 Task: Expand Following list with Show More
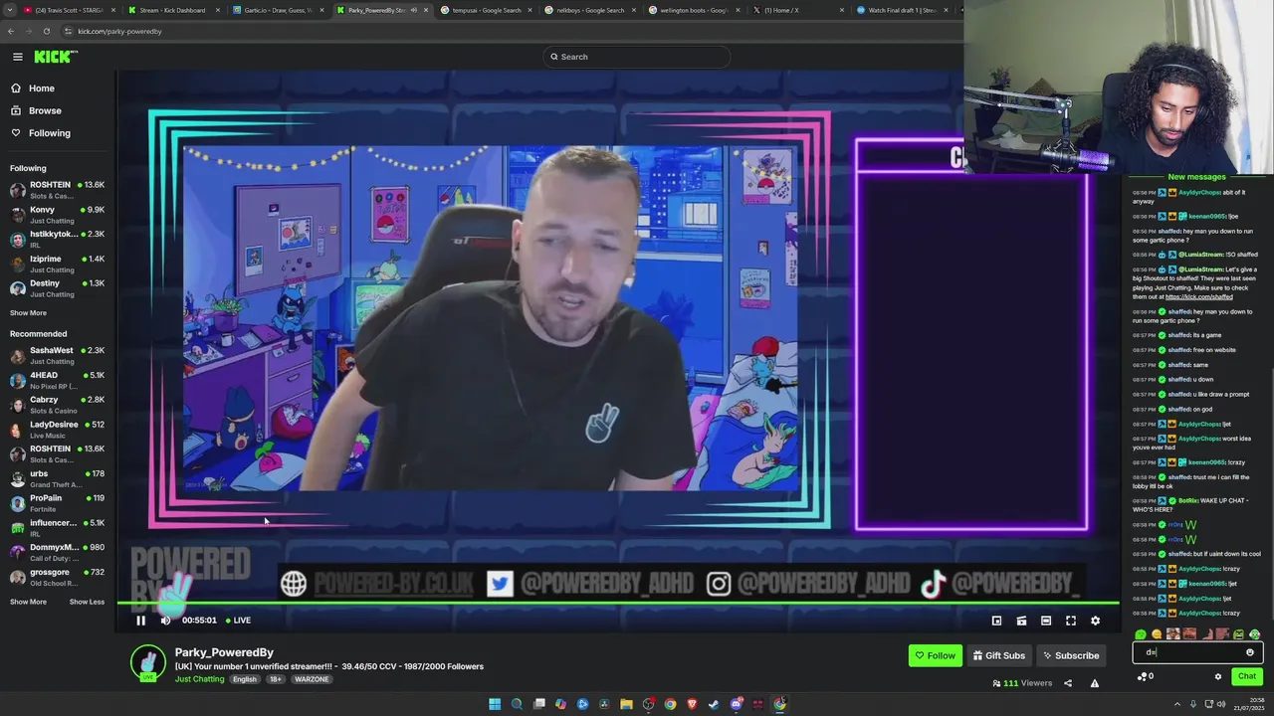(x=28, y=313)
